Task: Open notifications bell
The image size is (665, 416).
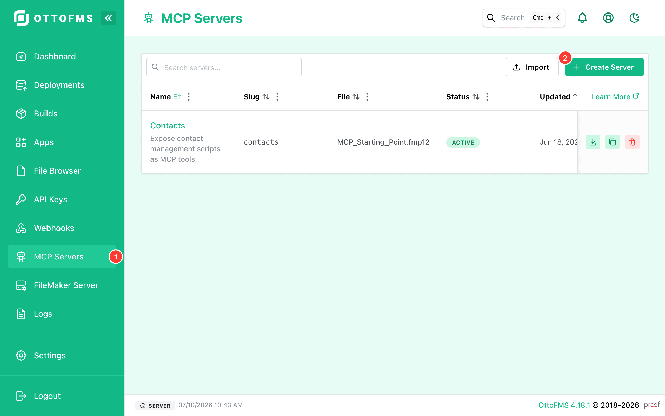Action: tap(582, 18)
